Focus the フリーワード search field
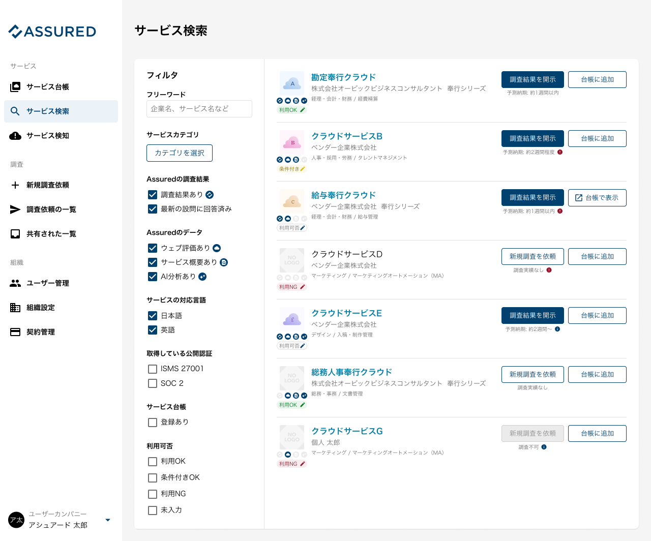Image resolution: width=651 pixels, height=541 pixels. pos(199,109)
